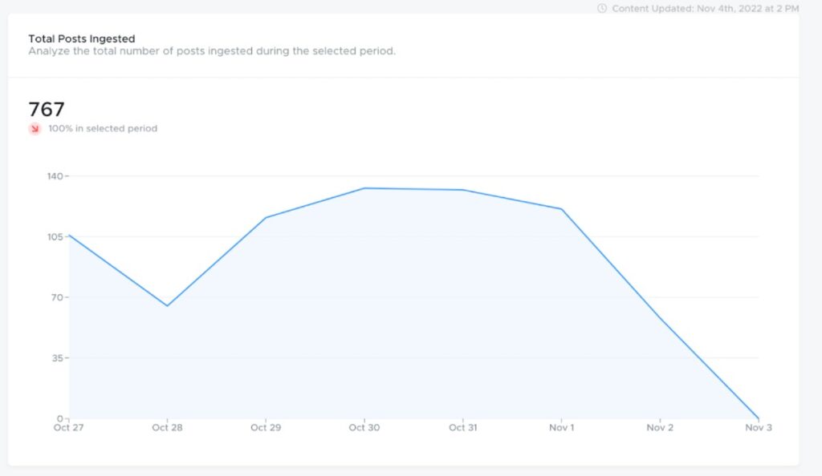
Task: Click the 'Nov 2' x-axis label
Action: tap(660, 427)
